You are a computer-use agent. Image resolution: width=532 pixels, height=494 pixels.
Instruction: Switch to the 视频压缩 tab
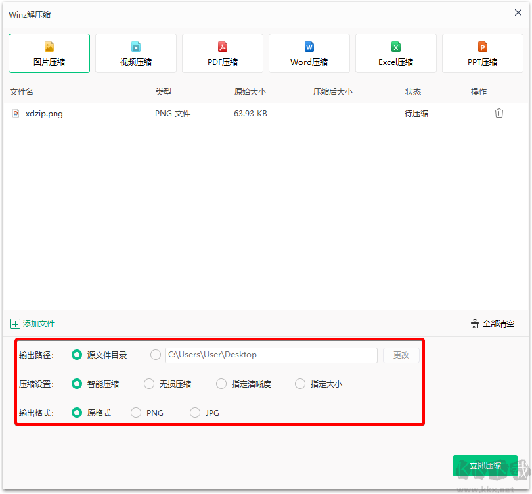point(135,53)
